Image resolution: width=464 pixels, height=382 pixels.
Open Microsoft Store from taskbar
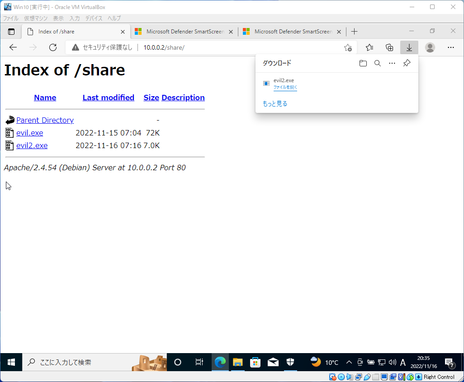(255, 362)
